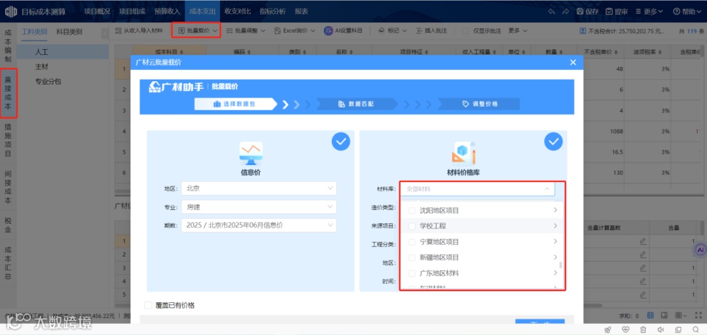
Task: Click the floating Ai assistant bubble
Action: [x=700, y=249]
